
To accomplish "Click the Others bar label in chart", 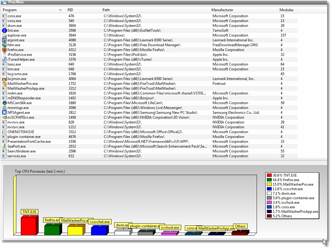I will click(240, 226).
